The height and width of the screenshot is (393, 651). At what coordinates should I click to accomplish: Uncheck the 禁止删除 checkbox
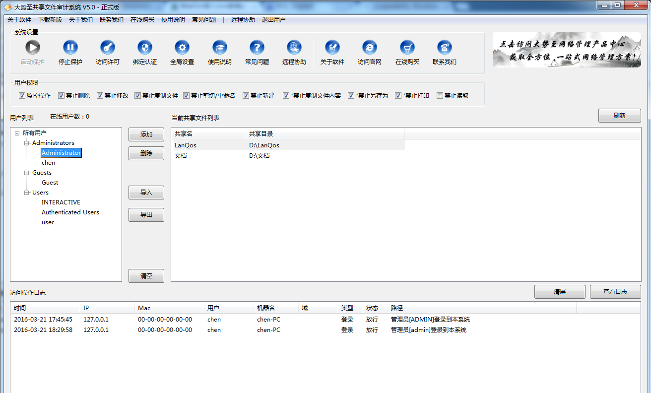pyautogui.click(x=62, y=96)
